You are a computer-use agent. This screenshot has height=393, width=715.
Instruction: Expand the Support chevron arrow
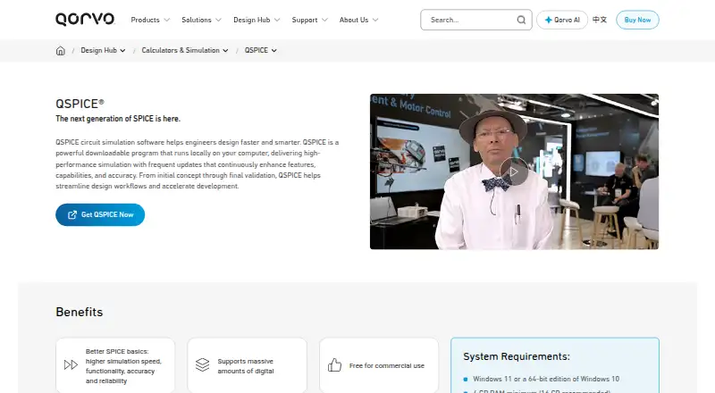[324, 20]
